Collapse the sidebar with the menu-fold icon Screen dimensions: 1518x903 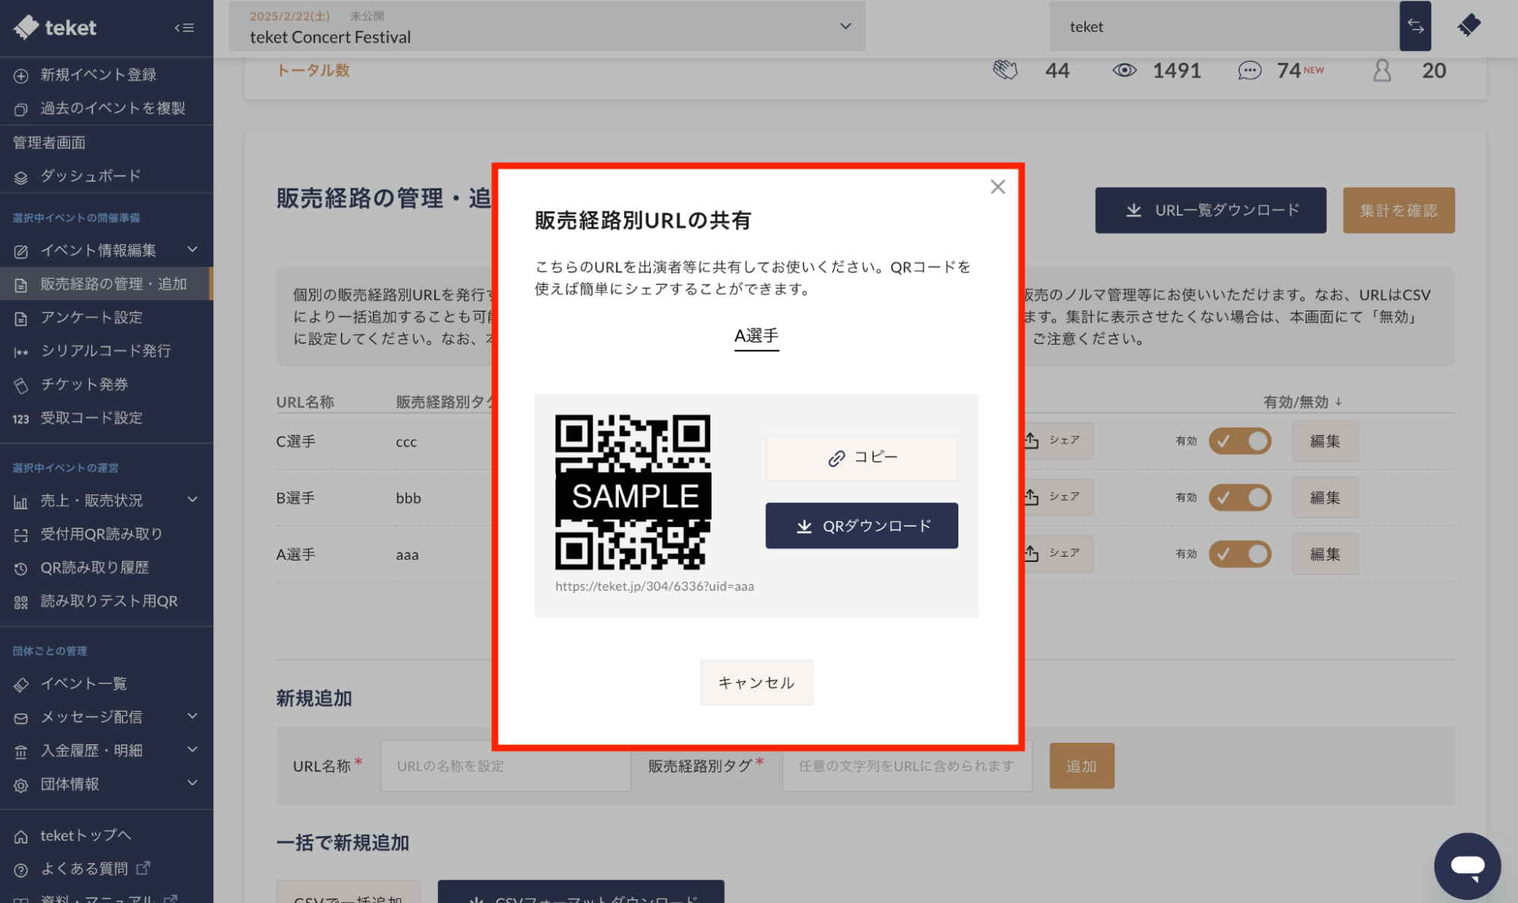[184, 28]
